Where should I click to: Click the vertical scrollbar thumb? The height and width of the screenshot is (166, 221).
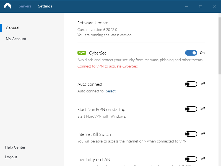220,46
